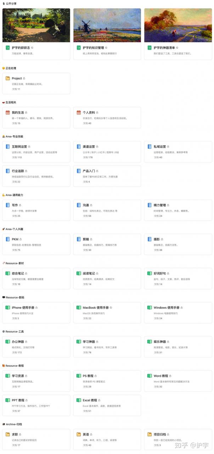Click the yellow folder icon beside 求职
Image resolution: width=214 pixels, height=454 pixels.
click(x=8, y=434)
